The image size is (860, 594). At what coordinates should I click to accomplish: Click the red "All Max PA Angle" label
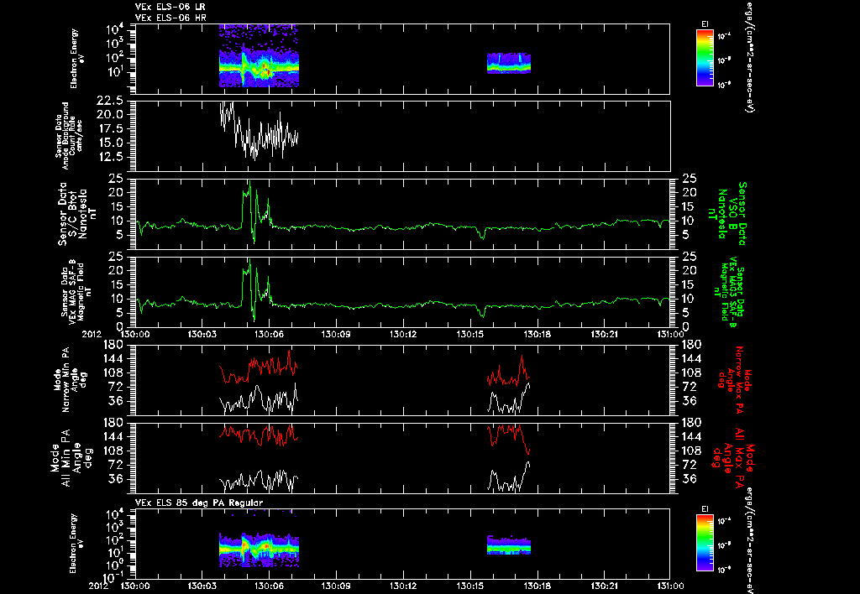tap(735, 457)
